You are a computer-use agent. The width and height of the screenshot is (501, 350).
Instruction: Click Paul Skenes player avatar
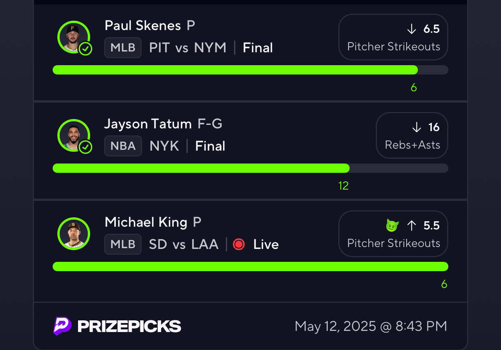point(74,37)
